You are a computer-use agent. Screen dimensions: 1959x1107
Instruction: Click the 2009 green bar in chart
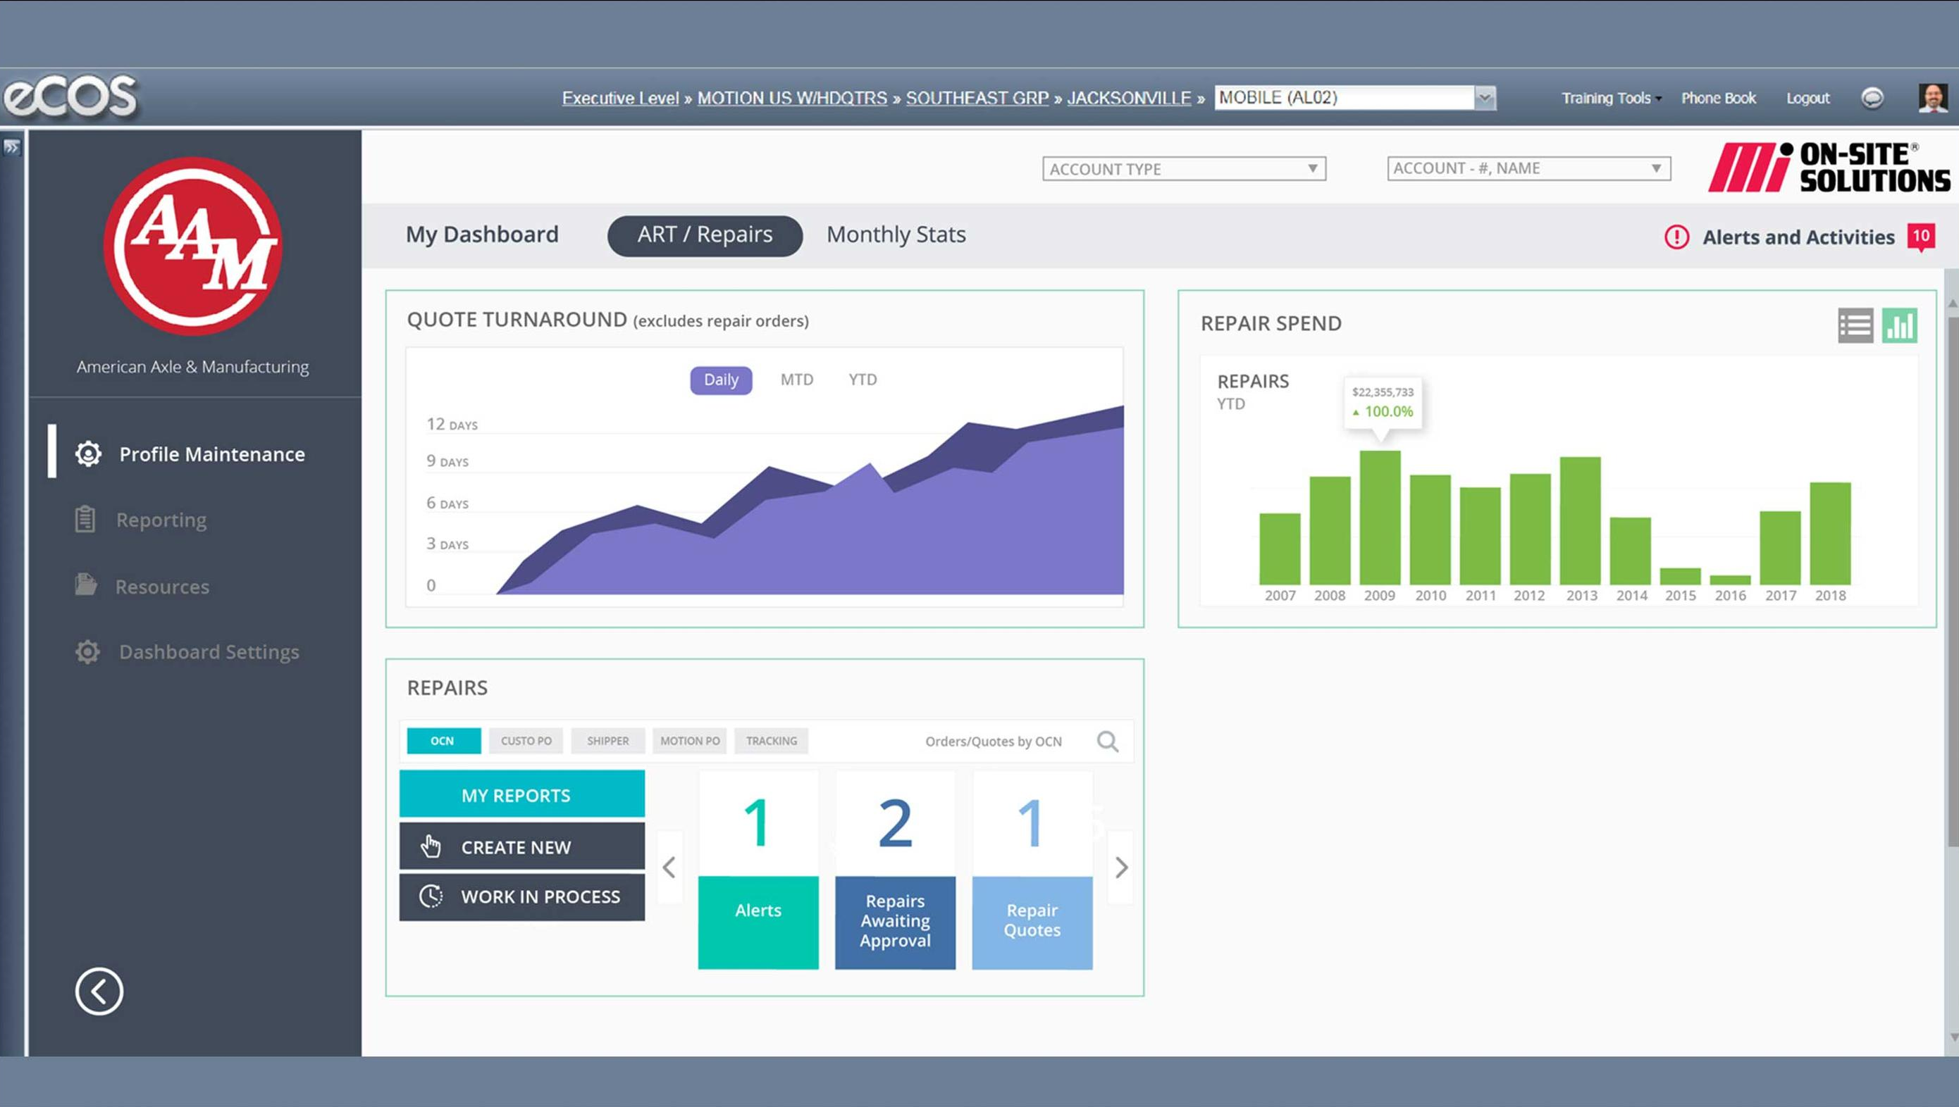click(1379, 518)
